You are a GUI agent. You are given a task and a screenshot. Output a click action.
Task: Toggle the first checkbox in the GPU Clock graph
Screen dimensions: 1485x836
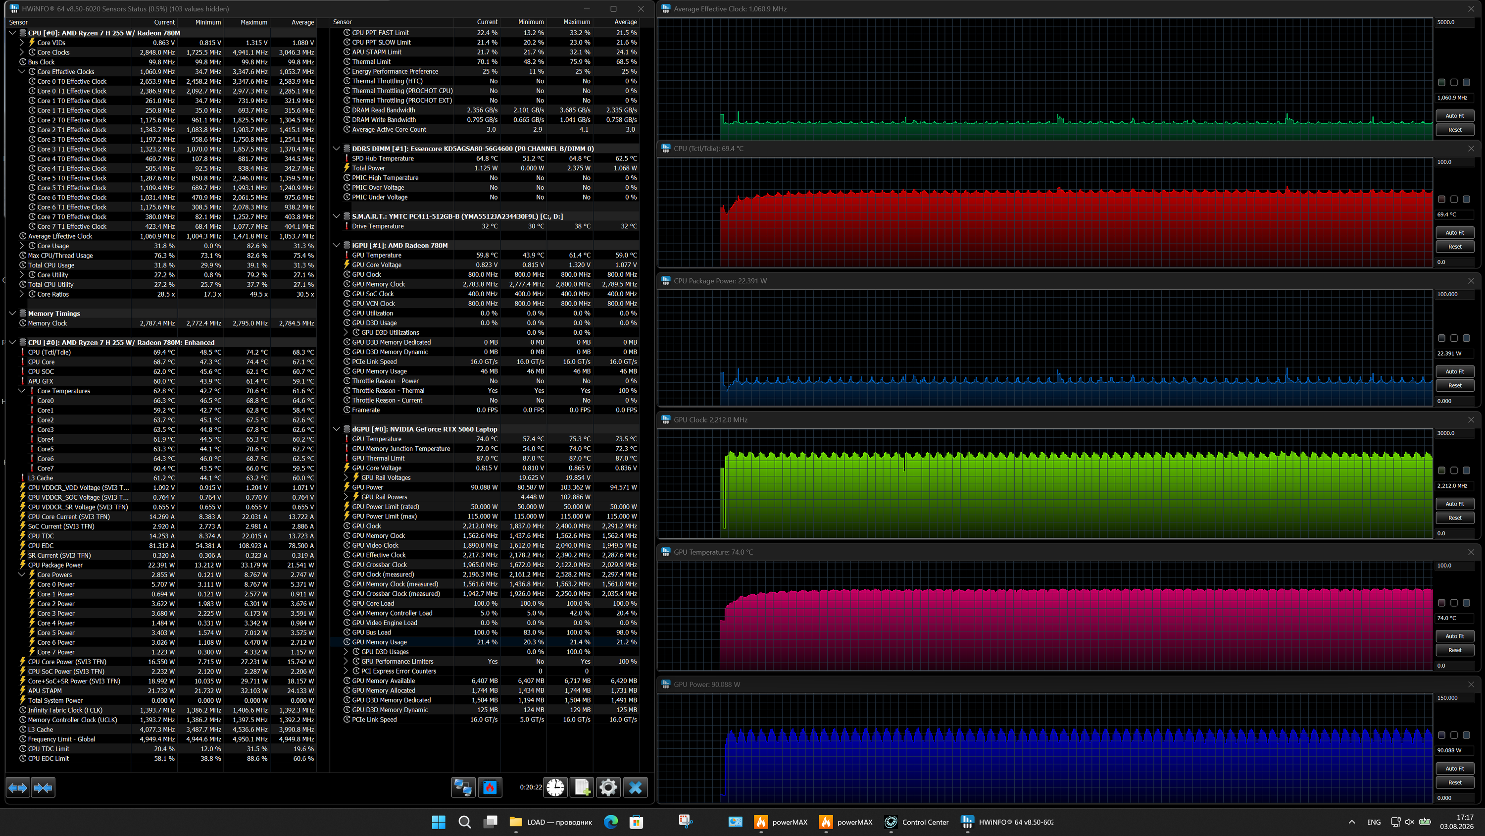pos(1441,470)
